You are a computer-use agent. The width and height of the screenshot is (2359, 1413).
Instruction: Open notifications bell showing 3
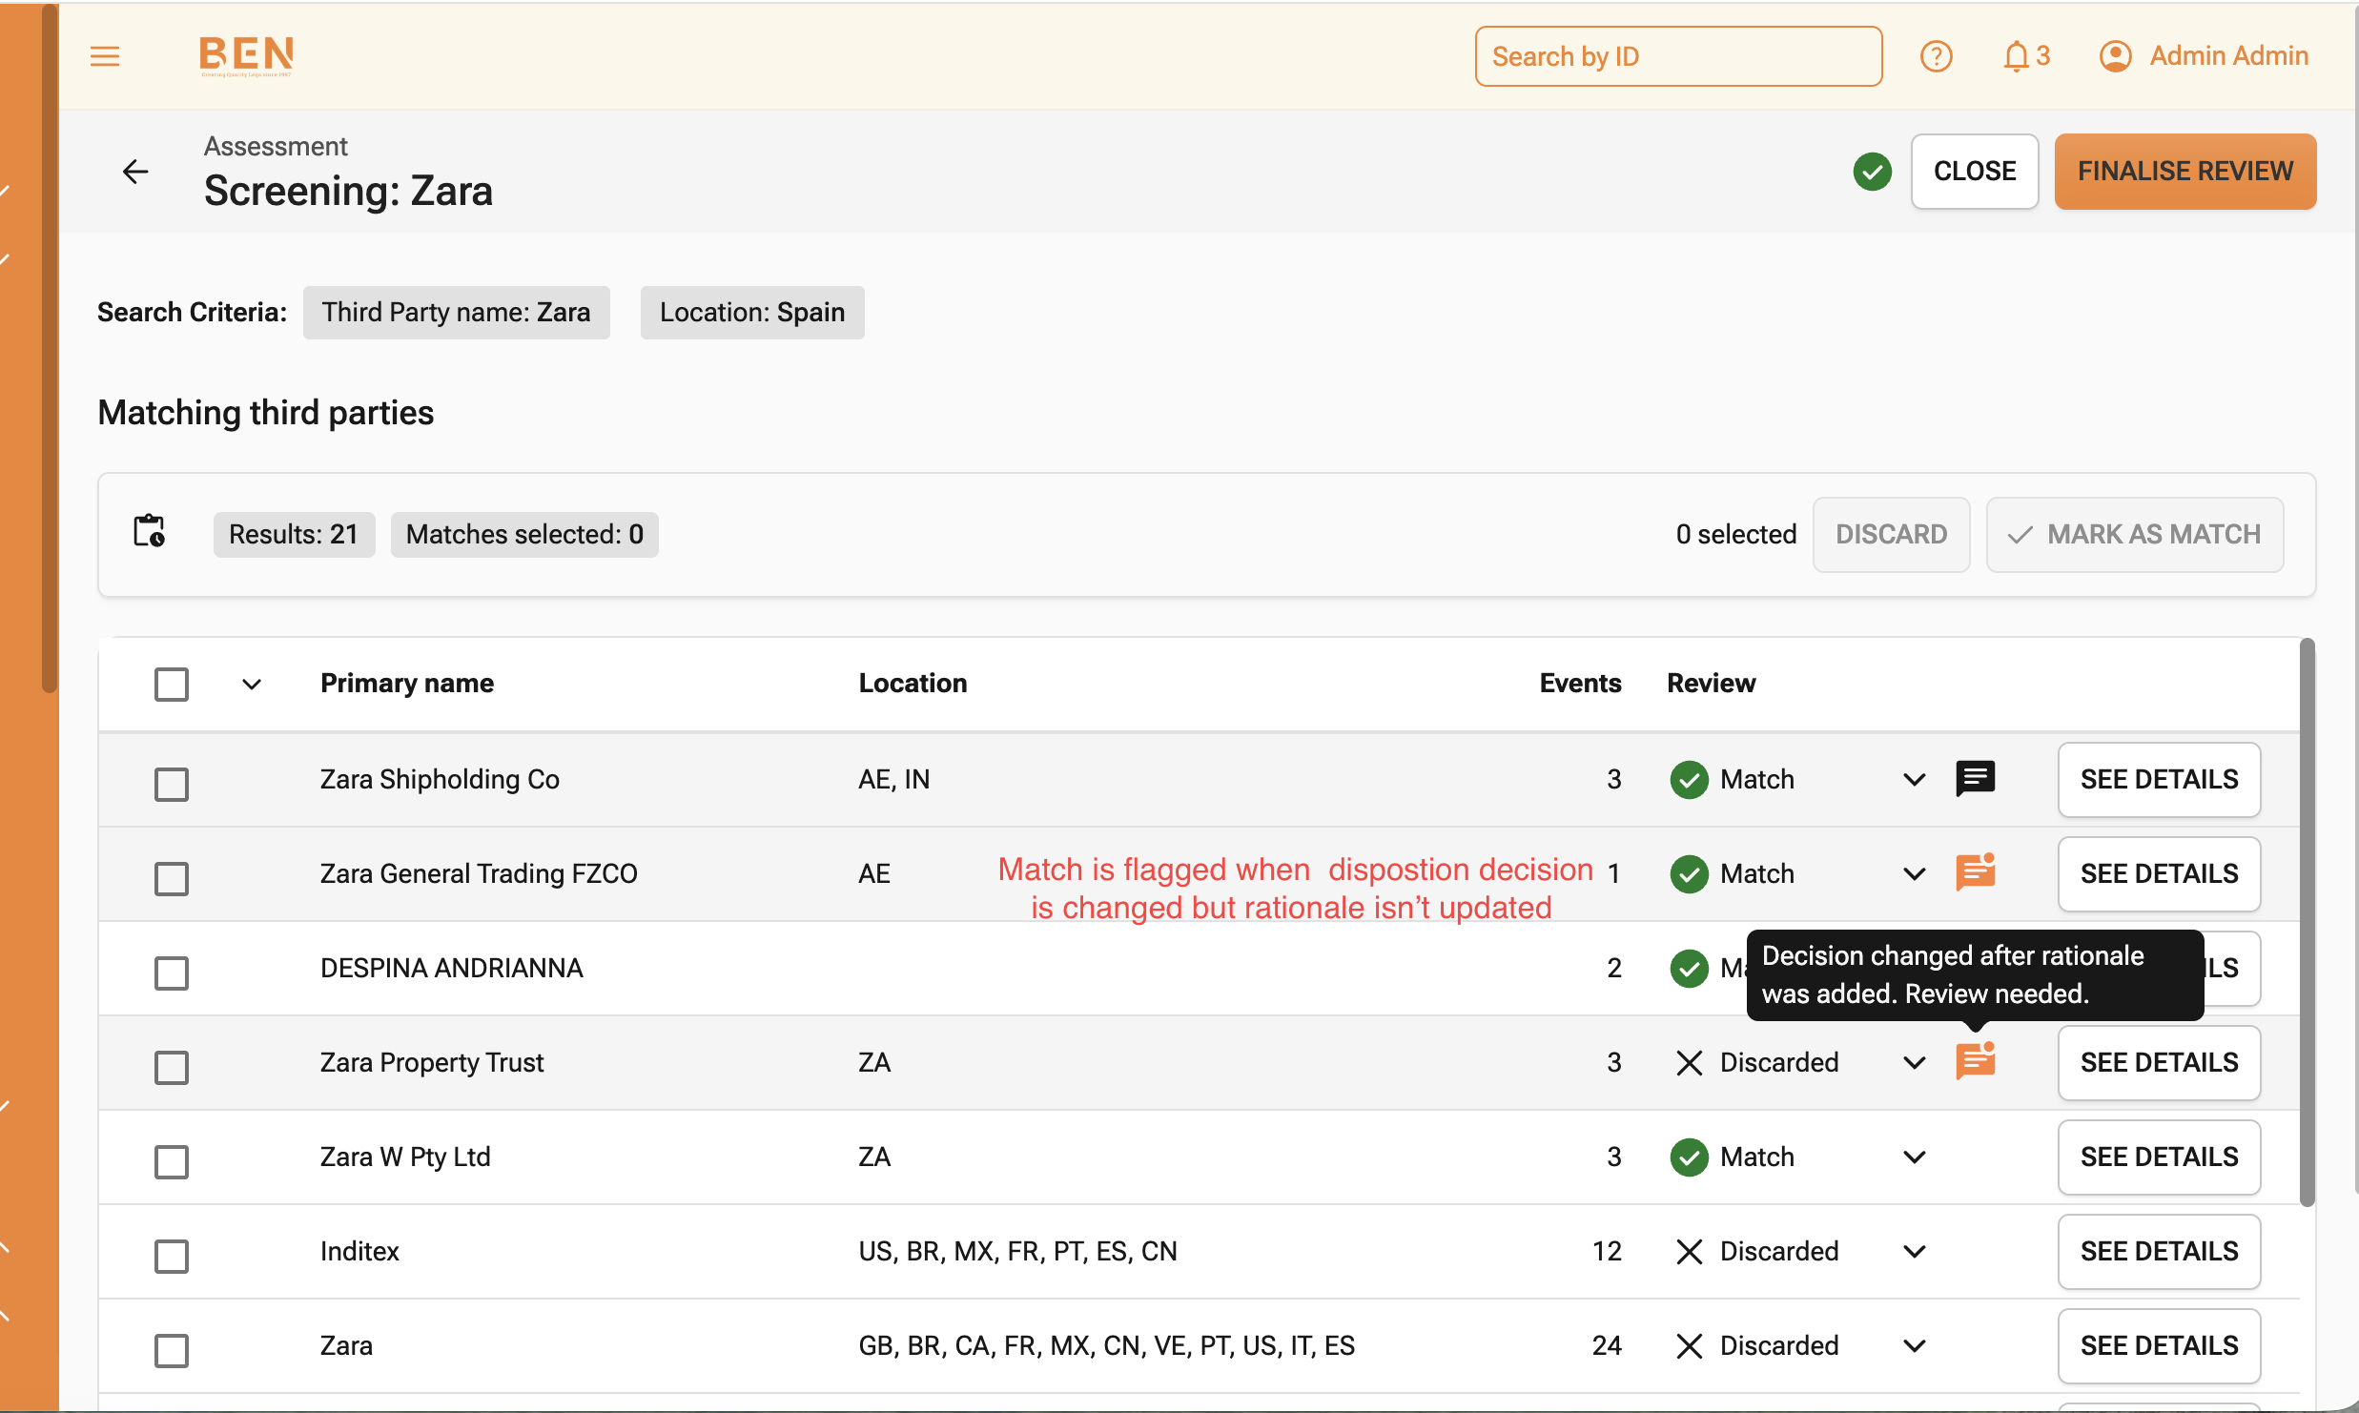2026,56
